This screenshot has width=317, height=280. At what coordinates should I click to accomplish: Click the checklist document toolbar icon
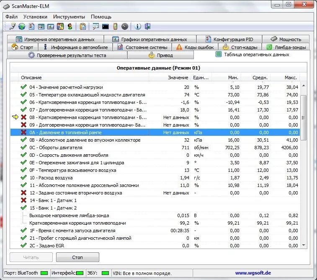pyautogui.click(x=31, y=26)
